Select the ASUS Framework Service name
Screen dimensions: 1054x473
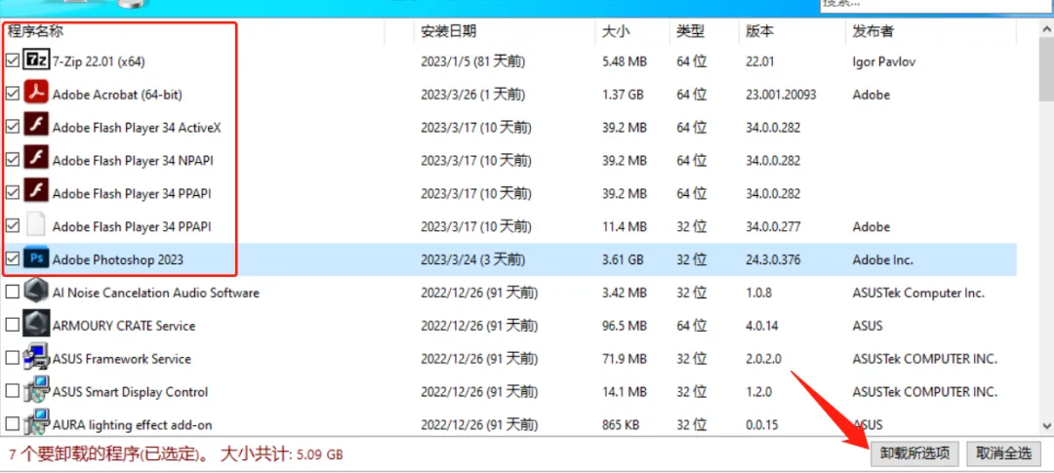122,359
